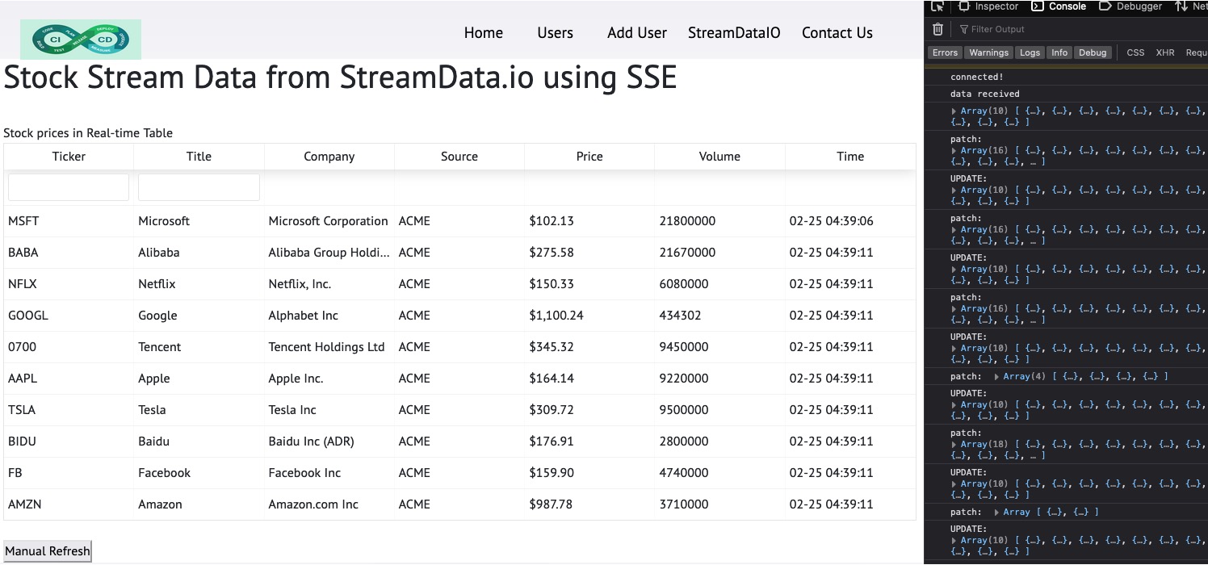Toggle the Debug console filter

[1093, 52]
